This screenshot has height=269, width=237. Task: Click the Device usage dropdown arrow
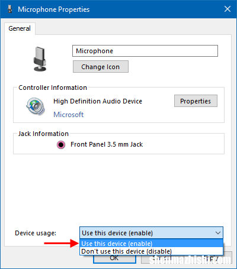(x=218, y=233)
